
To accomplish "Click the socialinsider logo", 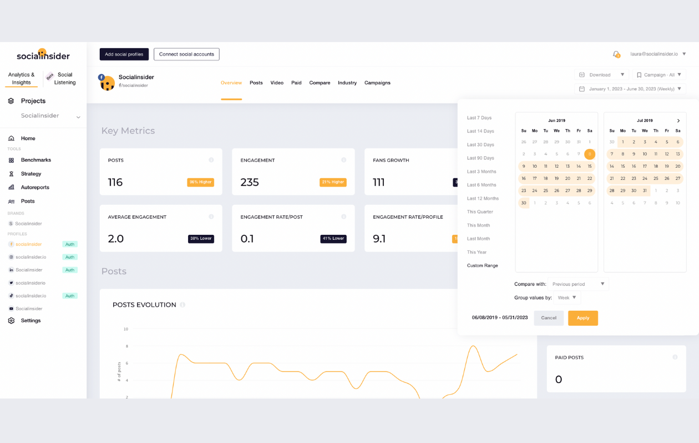I will tap(43, 55).
